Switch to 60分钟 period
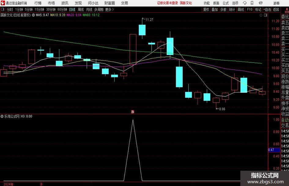The image size is (289, 186). pos(62,9)
